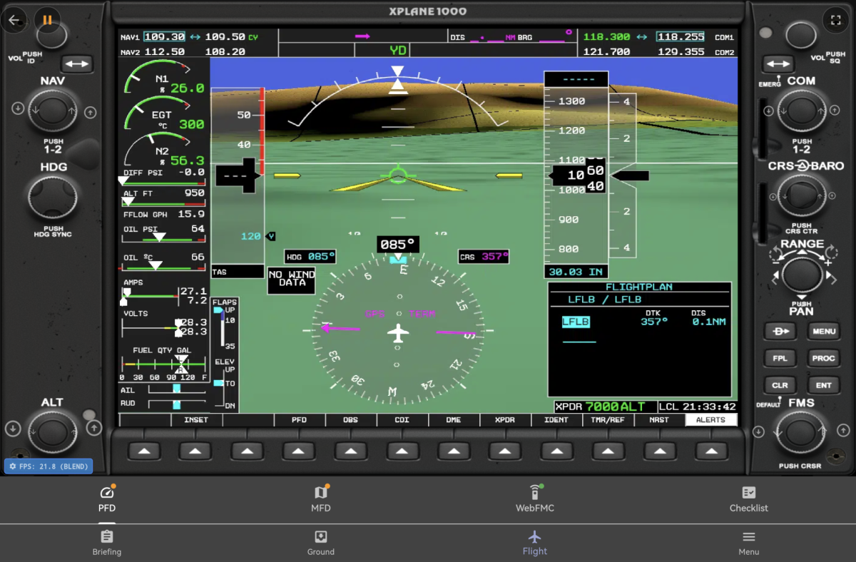The image size is (856, 562).
Task: Select the Ground page icon
Action: tap(321, 542)
